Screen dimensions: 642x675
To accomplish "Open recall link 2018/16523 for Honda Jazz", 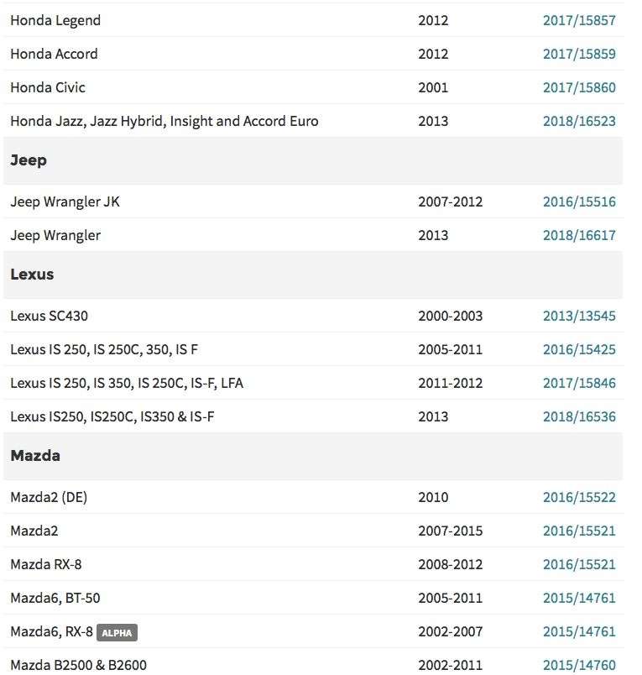I will [579, 121].
